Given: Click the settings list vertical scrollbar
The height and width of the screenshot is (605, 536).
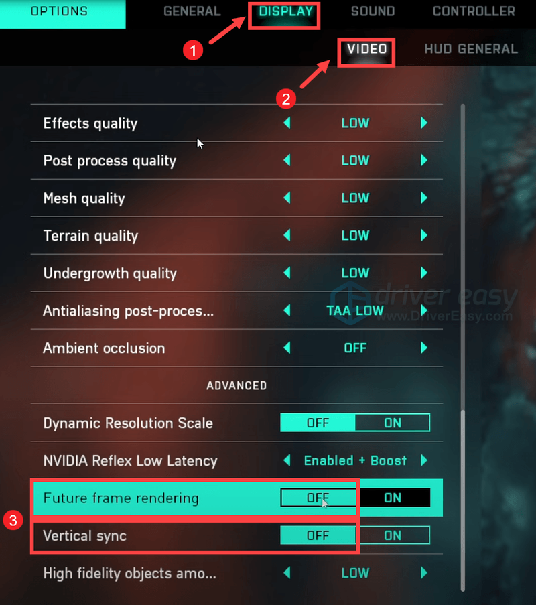Looking at the screenshot, I should 463,347.
